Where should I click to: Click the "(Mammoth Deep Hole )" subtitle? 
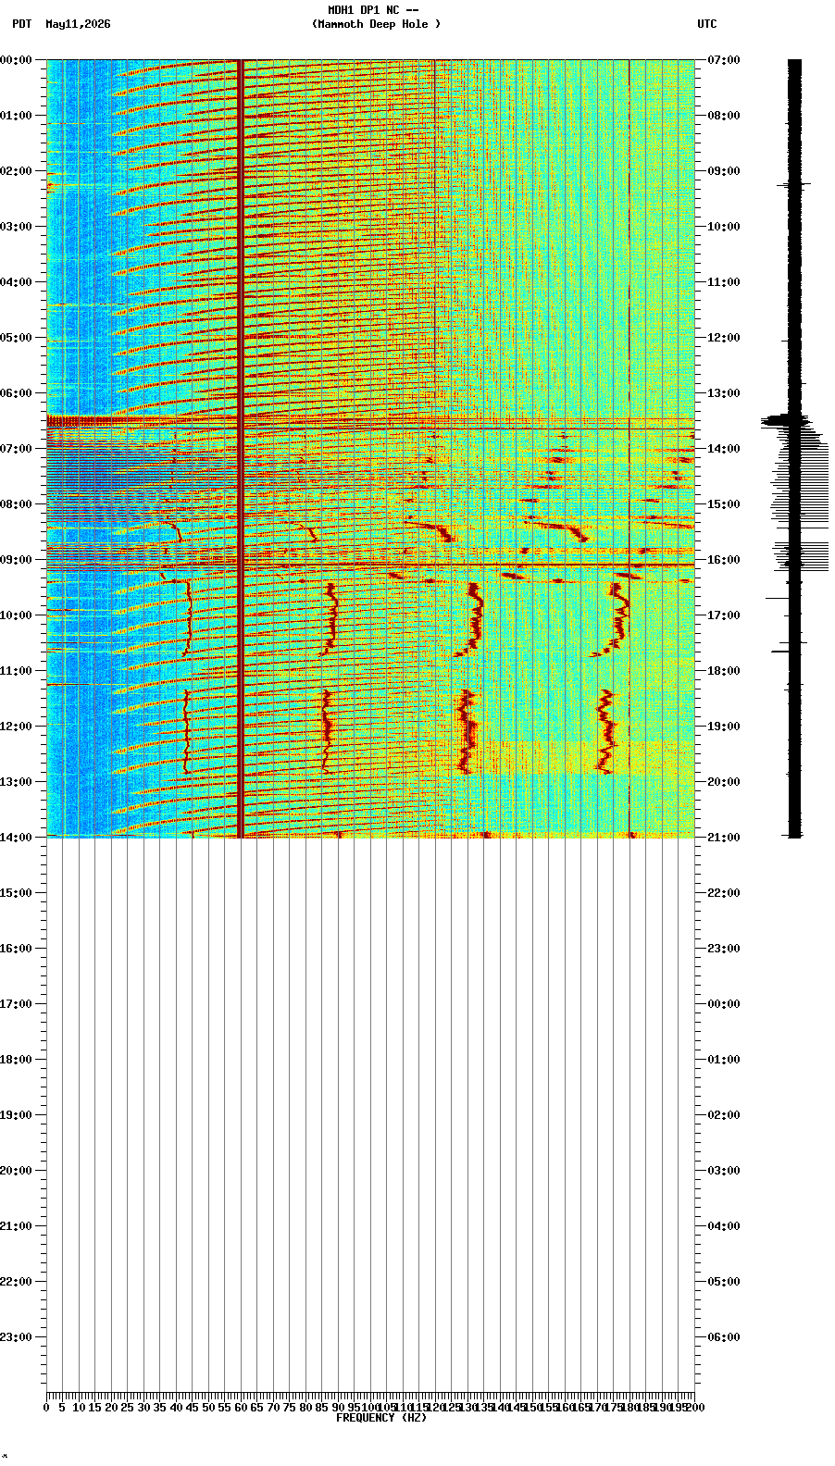pos(376,24)
